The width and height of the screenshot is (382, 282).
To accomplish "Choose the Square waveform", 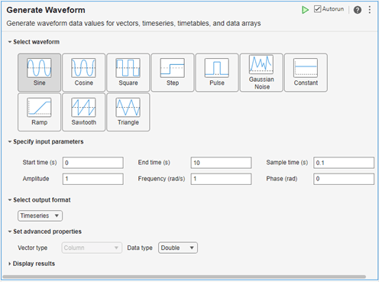I will click(128, 73).
